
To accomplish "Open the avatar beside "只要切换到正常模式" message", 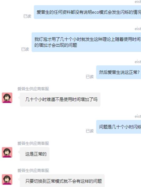I will pyautogui.click(x=7, y=179).
